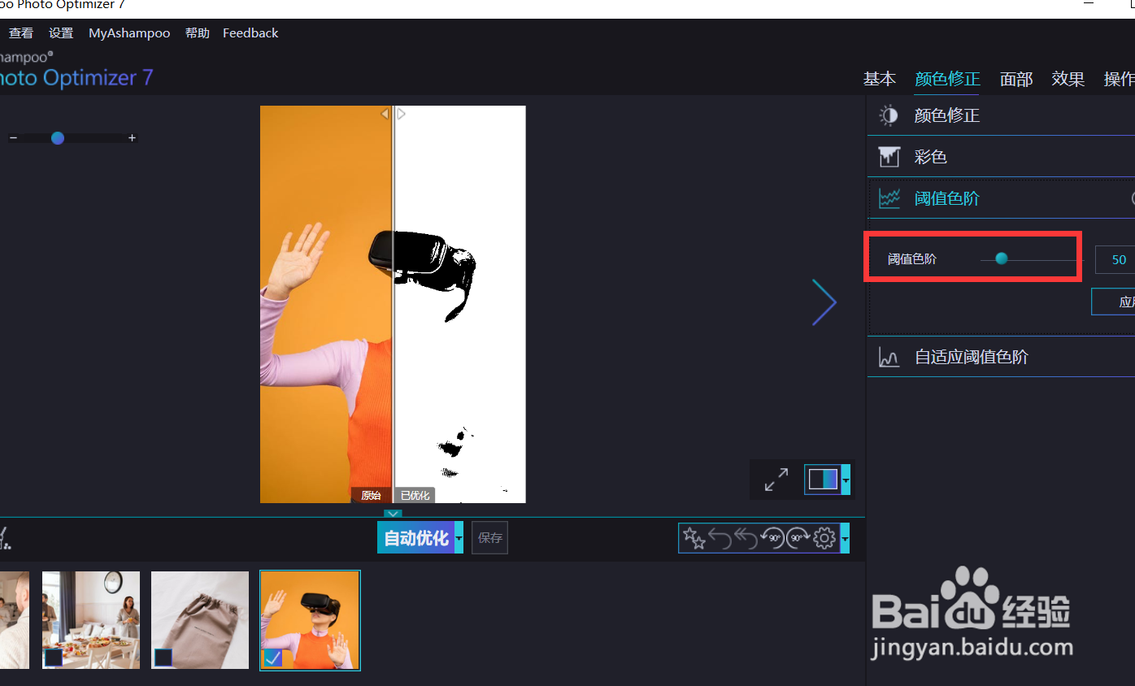Toggle checkbox on drawstring bag thumbnail
1135x686 pixels.
163,657
